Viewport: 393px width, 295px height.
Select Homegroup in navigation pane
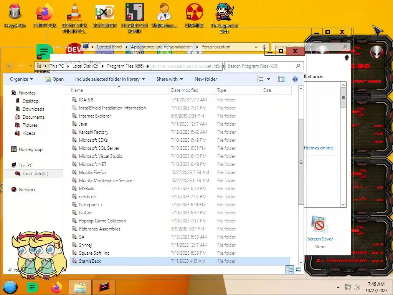tap(31, 149)
